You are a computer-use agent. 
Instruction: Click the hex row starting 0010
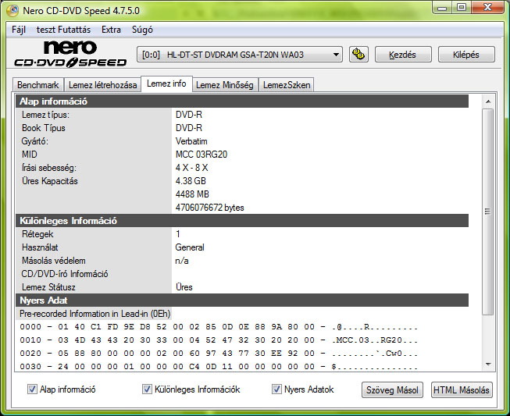[219, 340]
